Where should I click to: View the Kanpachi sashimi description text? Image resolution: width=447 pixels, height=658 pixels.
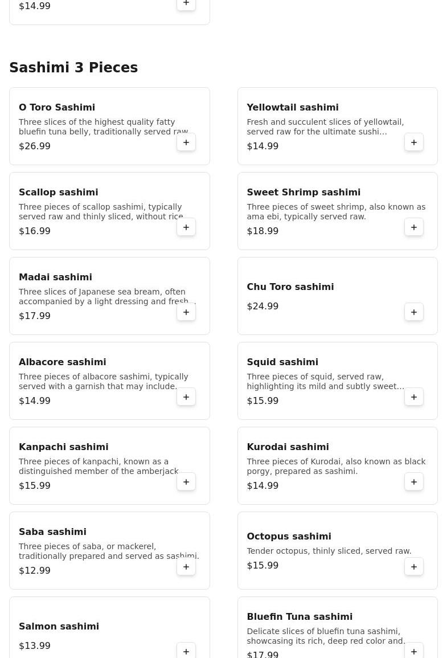pyautogui.click(x=99, y=467)
